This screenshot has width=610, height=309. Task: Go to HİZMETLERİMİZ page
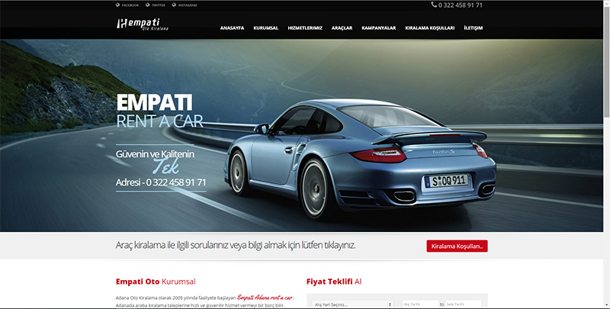pyautogui.click(x=305, y=27)
